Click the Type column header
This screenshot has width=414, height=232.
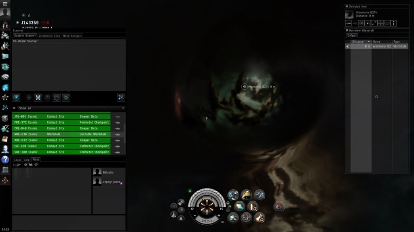click(400, 41)
